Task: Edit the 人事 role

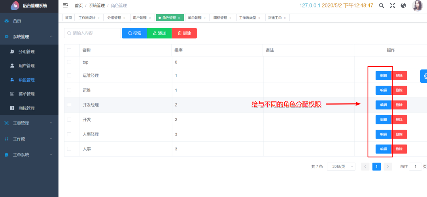Action: 384,149
